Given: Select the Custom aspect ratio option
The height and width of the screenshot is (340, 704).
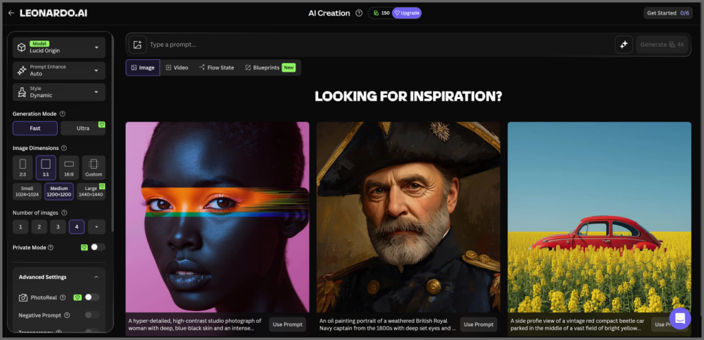Looking at the screenshot, I should point(93,168).
